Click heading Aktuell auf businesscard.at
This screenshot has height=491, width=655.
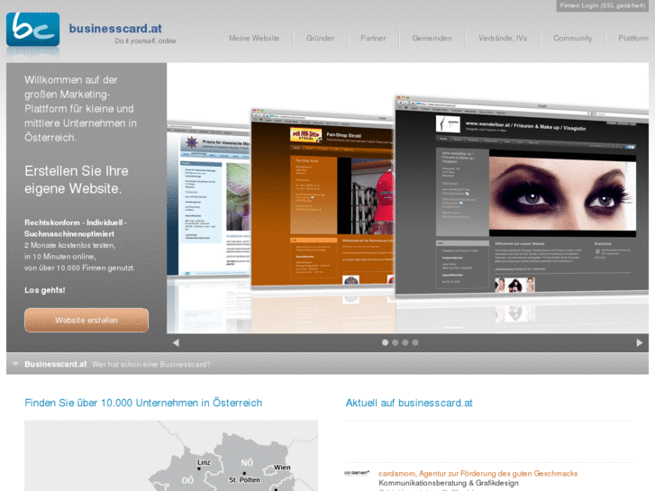pyautogui.click(x=409, y=403)
